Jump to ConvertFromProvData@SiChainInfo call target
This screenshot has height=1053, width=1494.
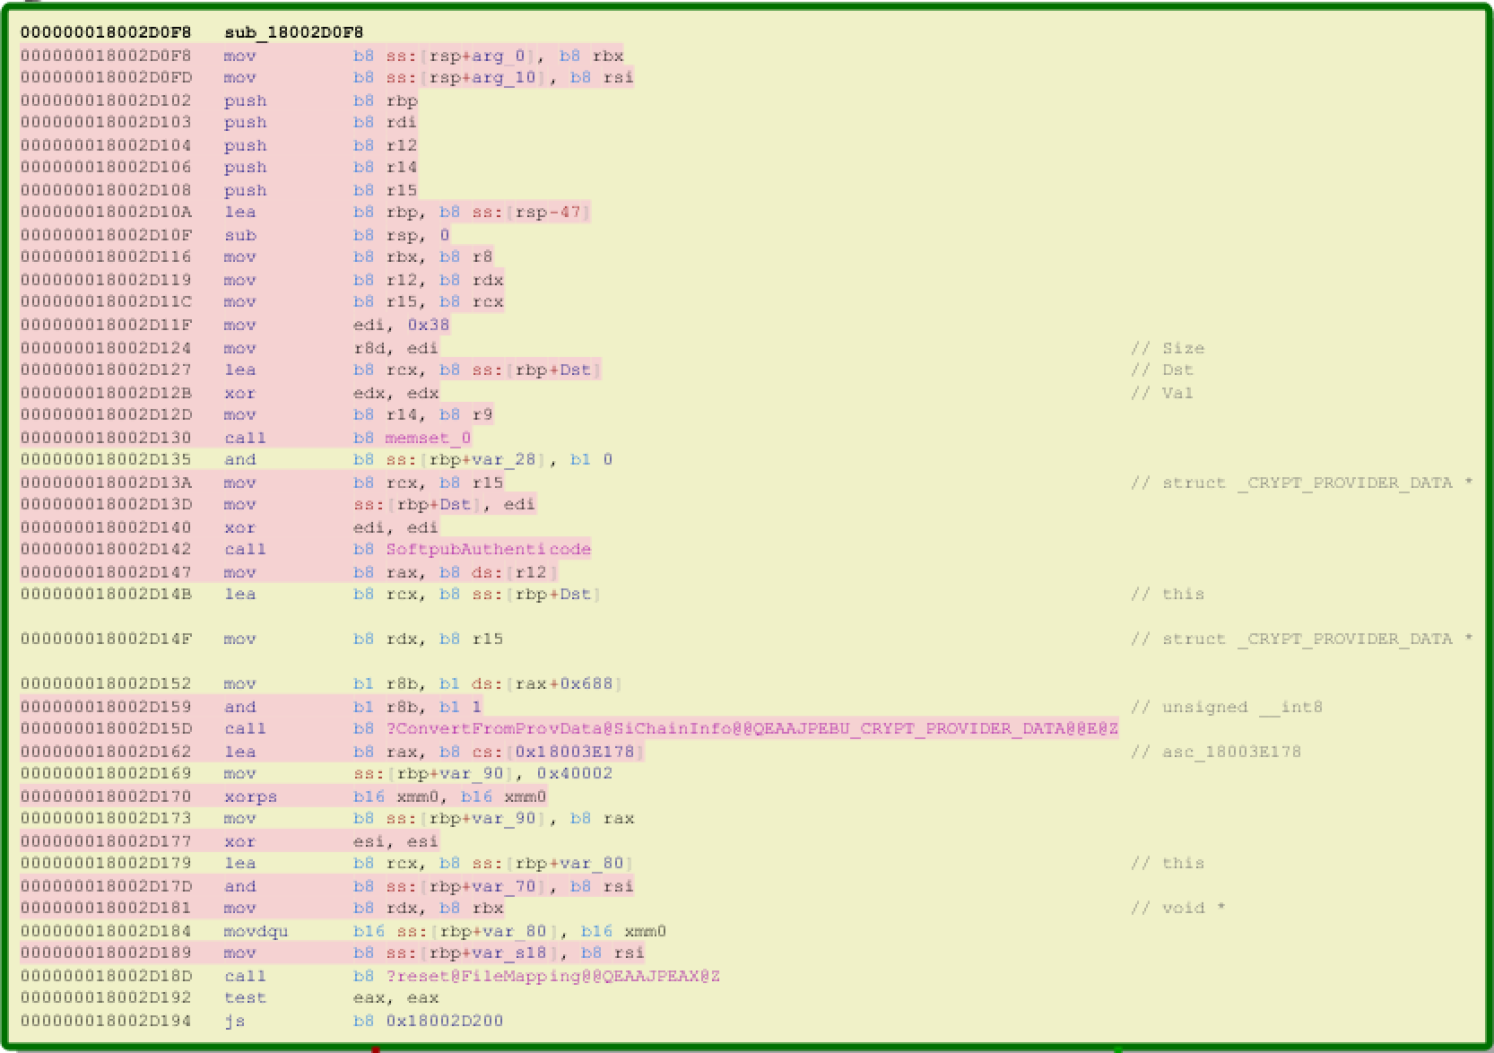point(751,728)
